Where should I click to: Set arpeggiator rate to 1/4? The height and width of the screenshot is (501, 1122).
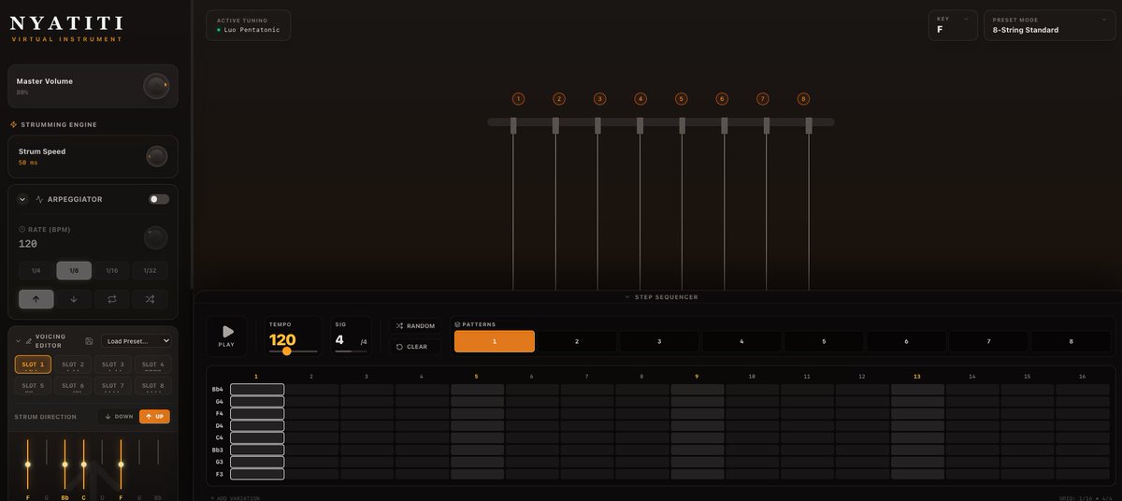point(36,270)
